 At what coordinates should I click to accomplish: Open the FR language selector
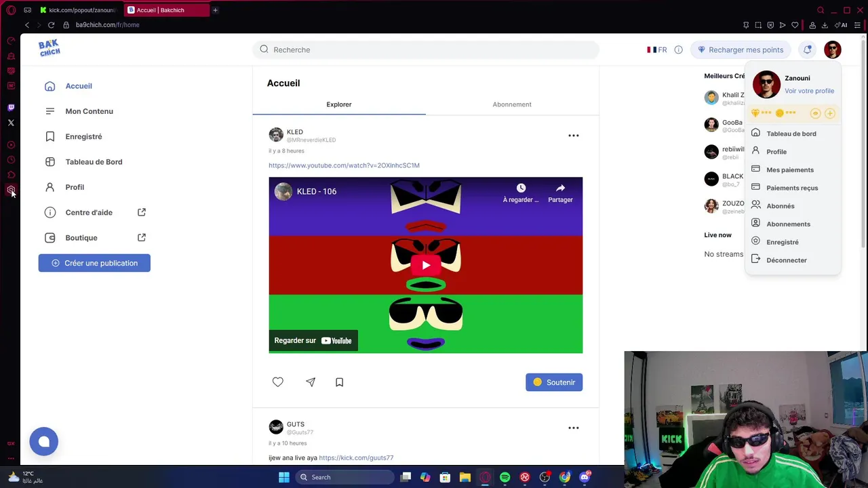[656, 49]
